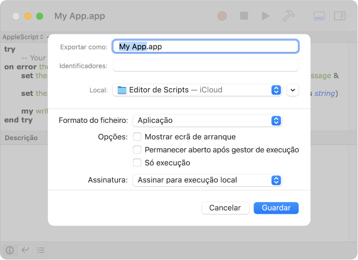Open the Local folder dropdown
This screenshot has width=358, height=260.
pos(197,90)
